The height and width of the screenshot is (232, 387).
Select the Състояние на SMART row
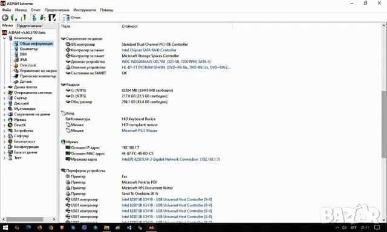pos(146,73)
